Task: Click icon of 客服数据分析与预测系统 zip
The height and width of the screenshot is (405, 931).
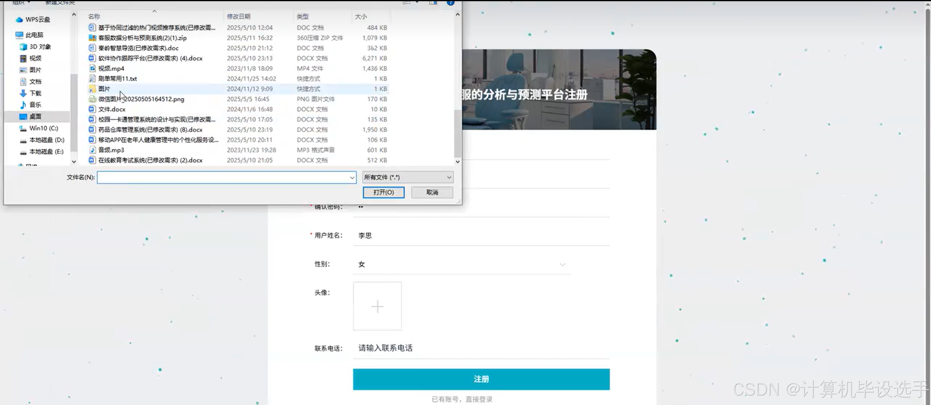Action: coord(92,38)
